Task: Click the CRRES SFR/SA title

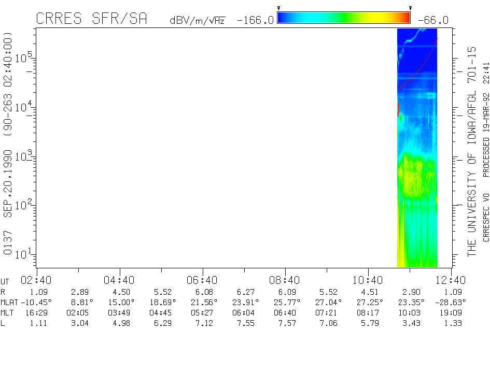Action: [92, 19]
